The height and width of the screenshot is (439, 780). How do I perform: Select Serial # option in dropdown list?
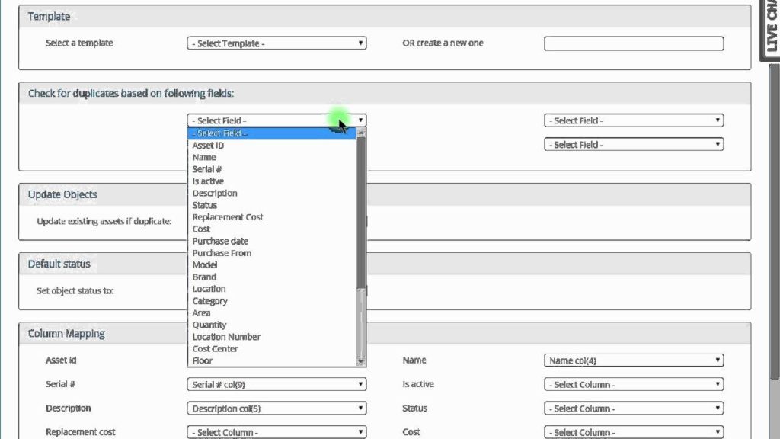207,169
